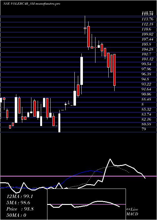Click the 12MA : 99.1 readout

tap(20, 196)
